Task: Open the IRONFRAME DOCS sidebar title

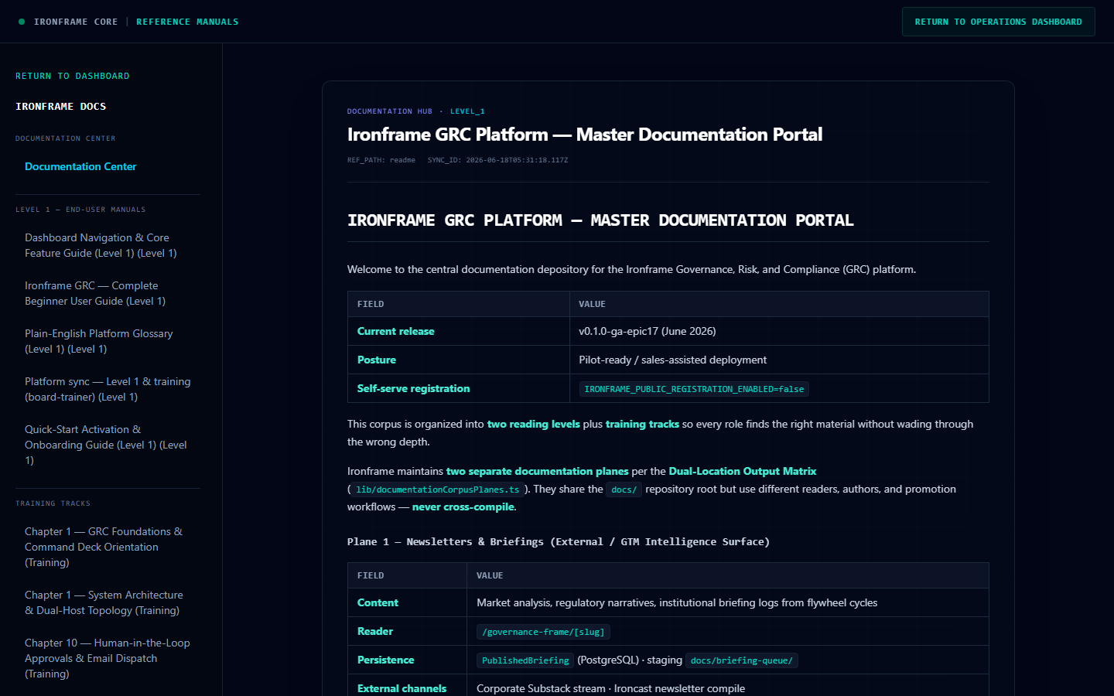Action: [61, 107]
